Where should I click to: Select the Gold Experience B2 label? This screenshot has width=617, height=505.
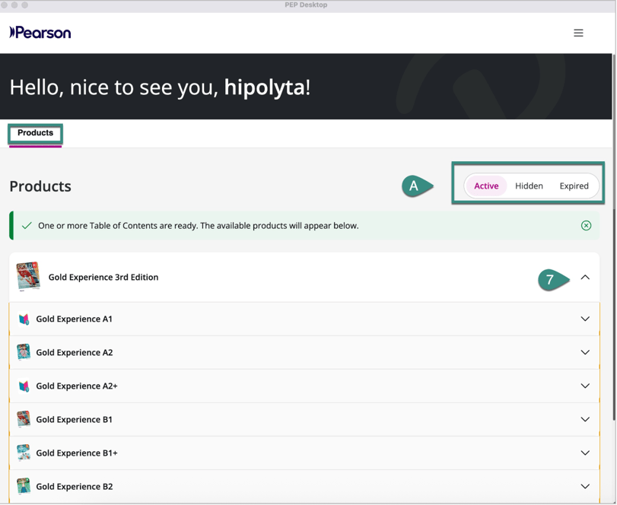pyautogui.click(x=75, y=487)
